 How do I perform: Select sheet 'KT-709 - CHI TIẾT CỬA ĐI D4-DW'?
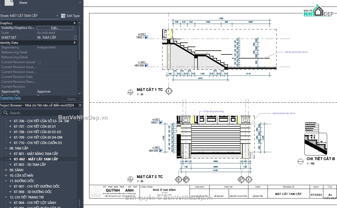pos(38,137)
